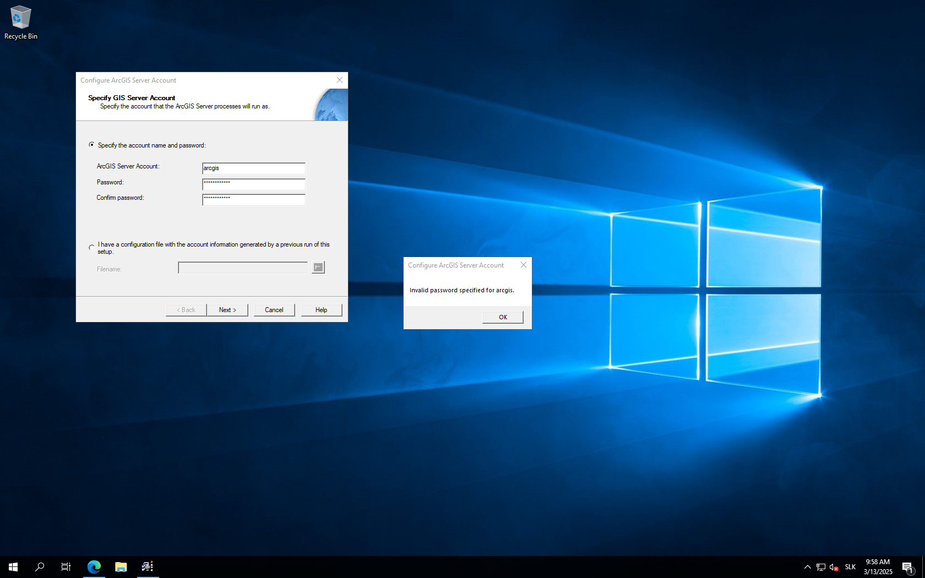Cancel the server account setup
Image resolution: width=925 pixels, height=578 pixels.
(x=274, y=310)
